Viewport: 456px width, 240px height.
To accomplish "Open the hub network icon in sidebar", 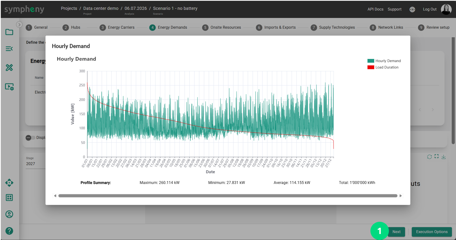I will point(9,183).
